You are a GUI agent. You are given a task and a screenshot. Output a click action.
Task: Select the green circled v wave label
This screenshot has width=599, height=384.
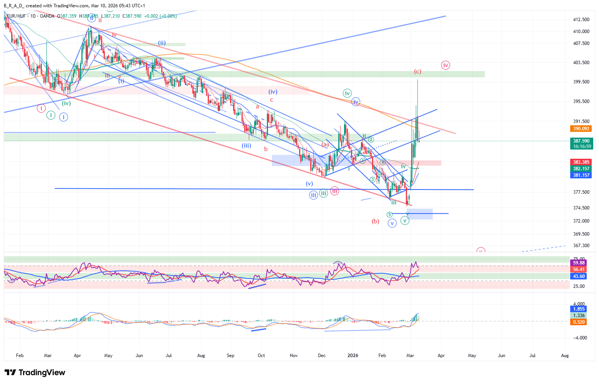[405, 221]
